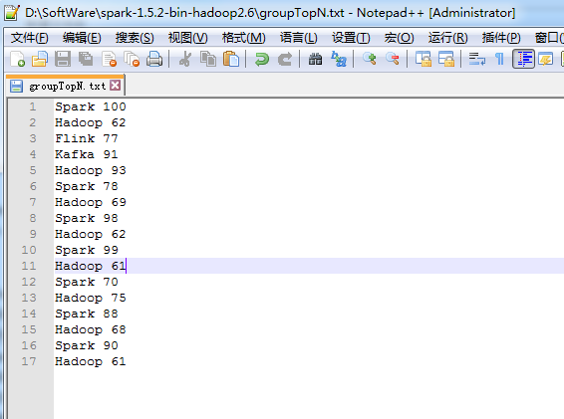Click the Zoom Out magnifier icon

point(393,59)
